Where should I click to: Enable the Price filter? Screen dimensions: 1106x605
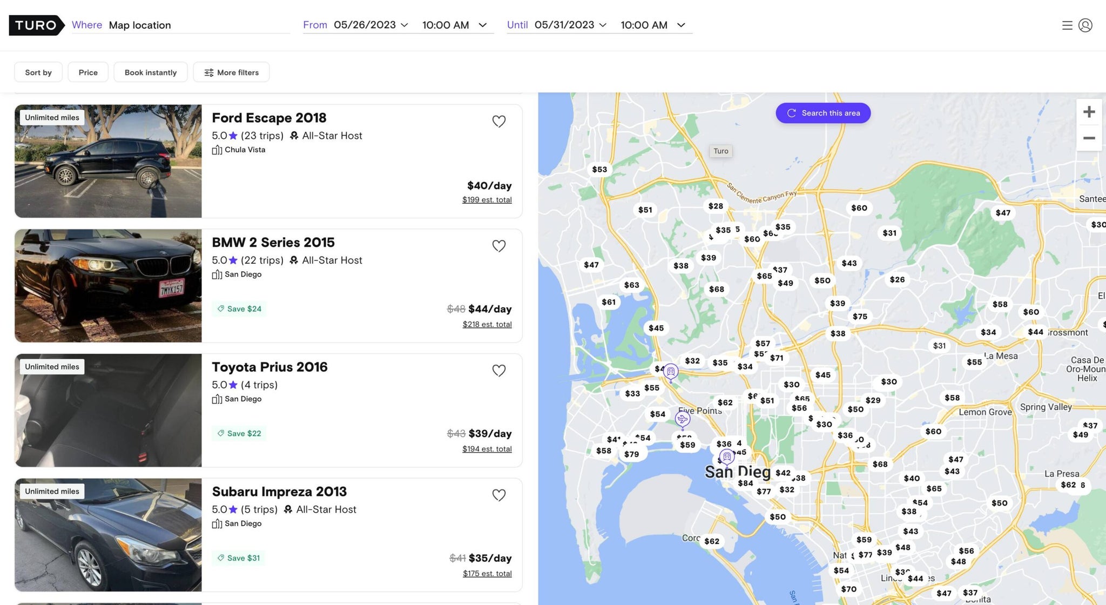pos(88,72)
